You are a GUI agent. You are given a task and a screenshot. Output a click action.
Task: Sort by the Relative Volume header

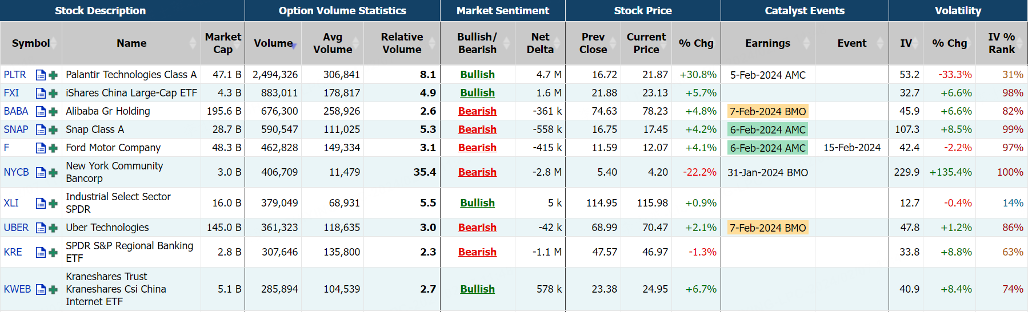click(x=402, y=43)
